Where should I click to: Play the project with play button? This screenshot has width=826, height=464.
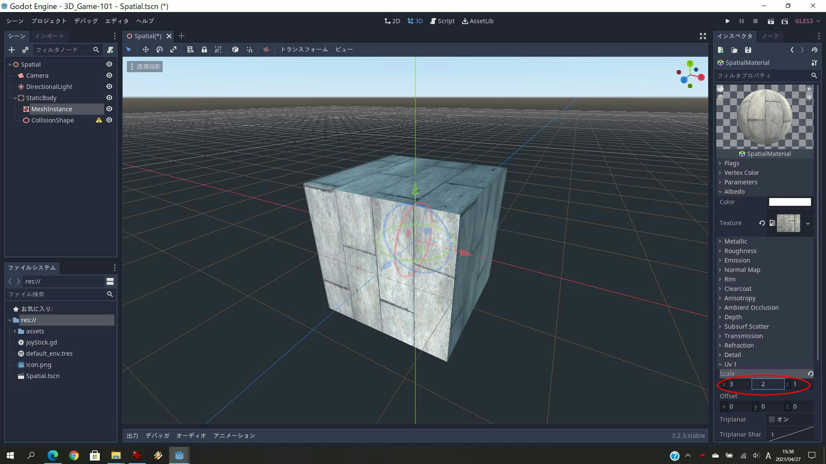coord(727,21)
